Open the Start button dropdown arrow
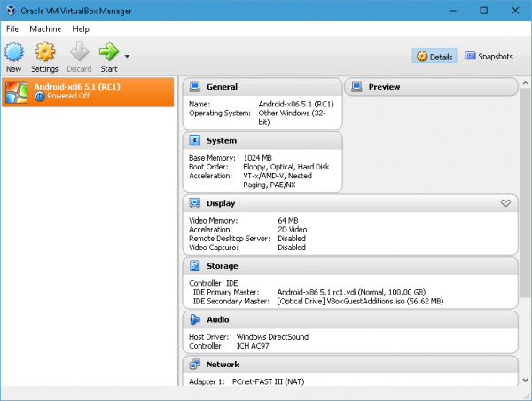The image size is (532, 401). click(x=127, y=57)
